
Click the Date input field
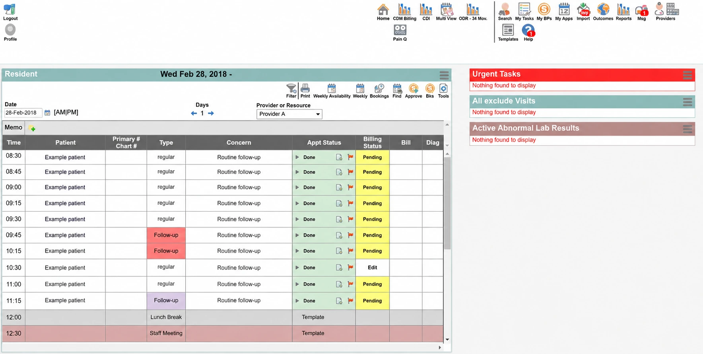coord(23,113)
